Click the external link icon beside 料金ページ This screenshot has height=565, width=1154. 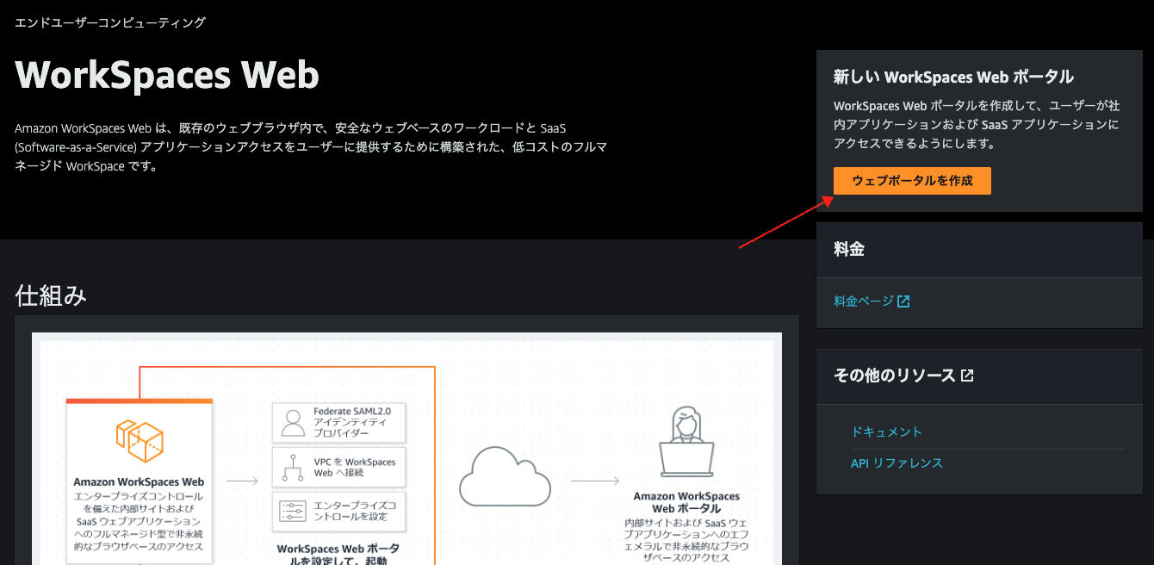coord(903,301)
